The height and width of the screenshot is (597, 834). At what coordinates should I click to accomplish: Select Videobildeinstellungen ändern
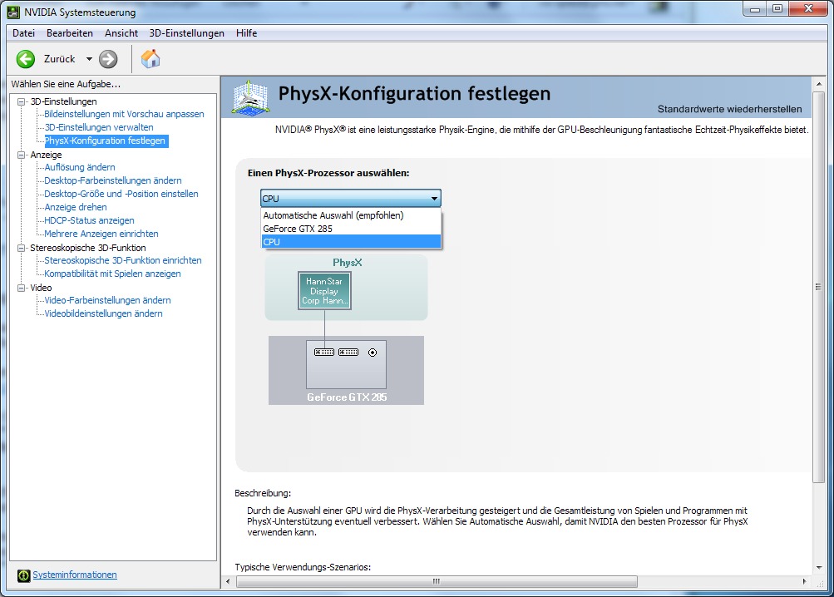pos(103,313)
